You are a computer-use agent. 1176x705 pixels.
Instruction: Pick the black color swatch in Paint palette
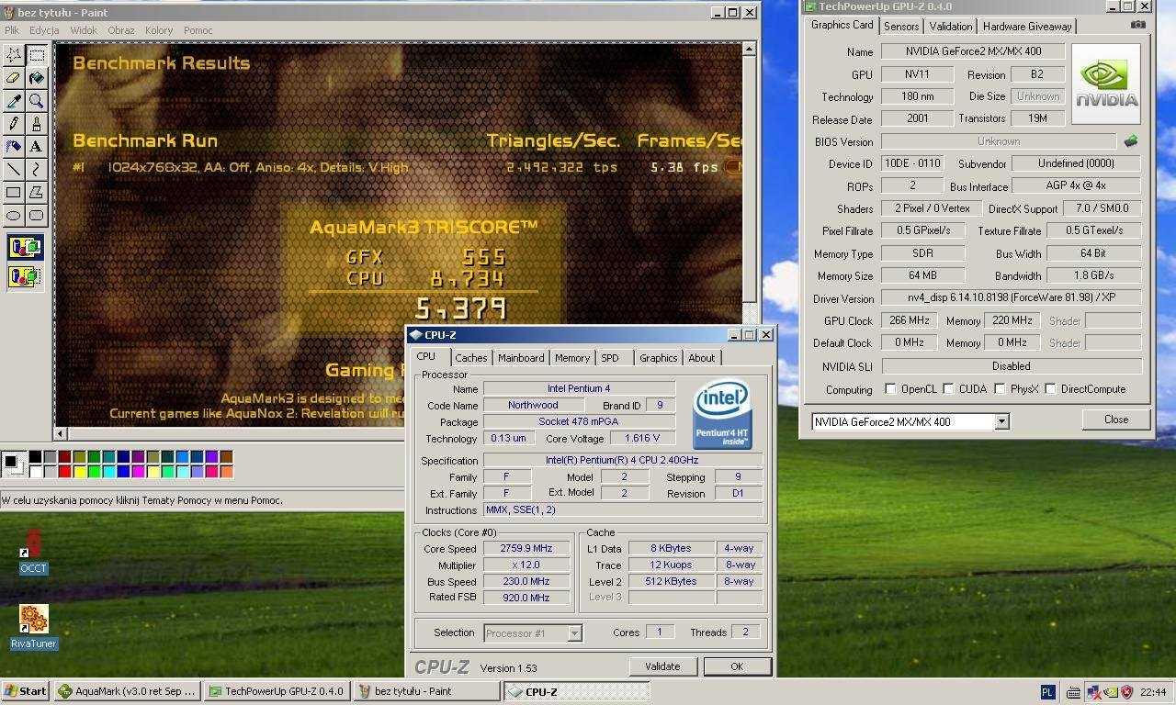[x=35, y=456]
